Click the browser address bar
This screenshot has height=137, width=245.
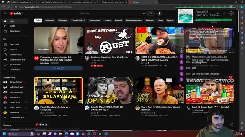point(94,7)
